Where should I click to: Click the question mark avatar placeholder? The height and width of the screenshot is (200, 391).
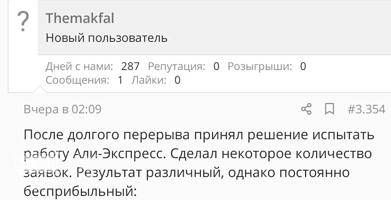[x=23, y=22]
